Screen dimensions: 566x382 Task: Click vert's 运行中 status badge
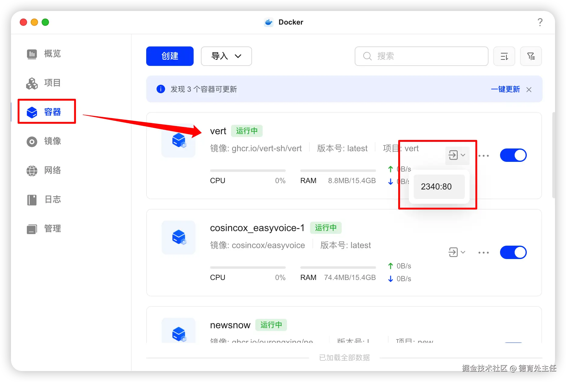247,131
